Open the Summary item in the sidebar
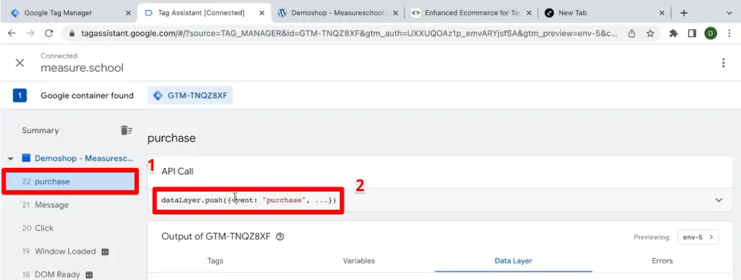Image resolution: width=741 pixels, height=280 pixels. coord(41,130)
